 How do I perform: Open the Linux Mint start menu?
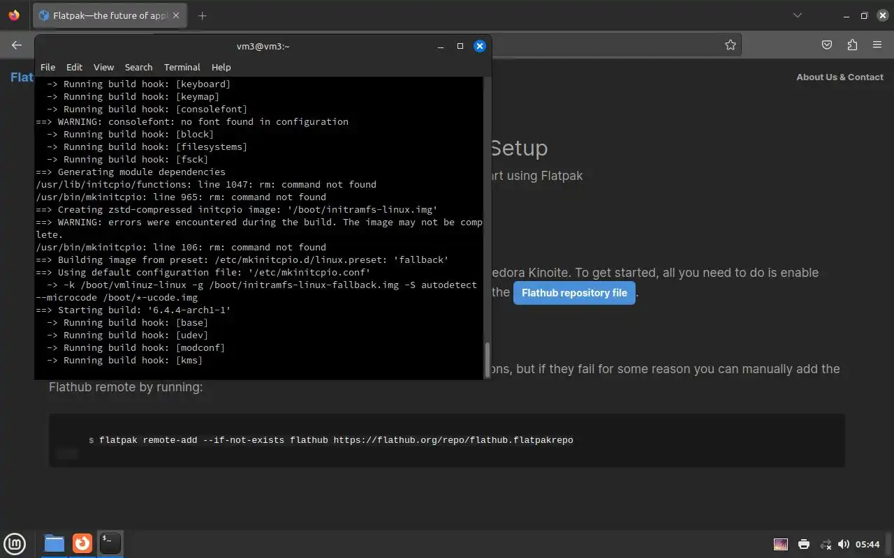[15, 543]
